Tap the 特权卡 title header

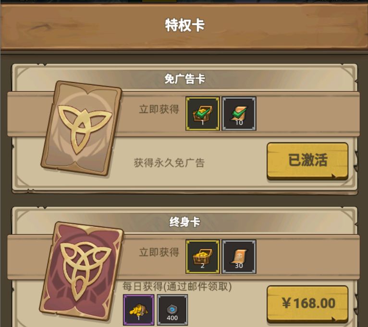coord(184,25)
